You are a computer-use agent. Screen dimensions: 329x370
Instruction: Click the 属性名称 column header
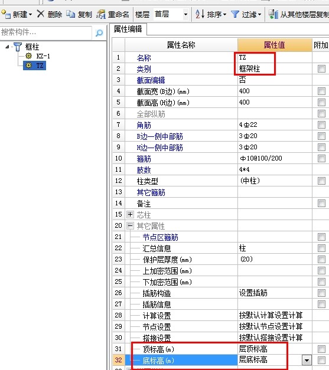point(181,45)
